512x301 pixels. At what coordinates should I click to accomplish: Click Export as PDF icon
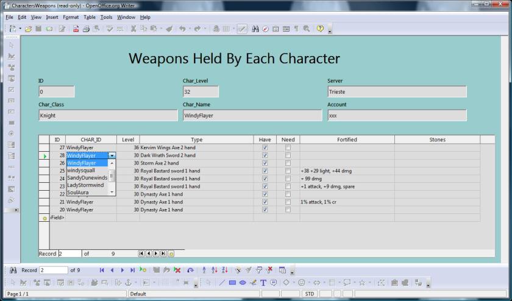[76, 29]
